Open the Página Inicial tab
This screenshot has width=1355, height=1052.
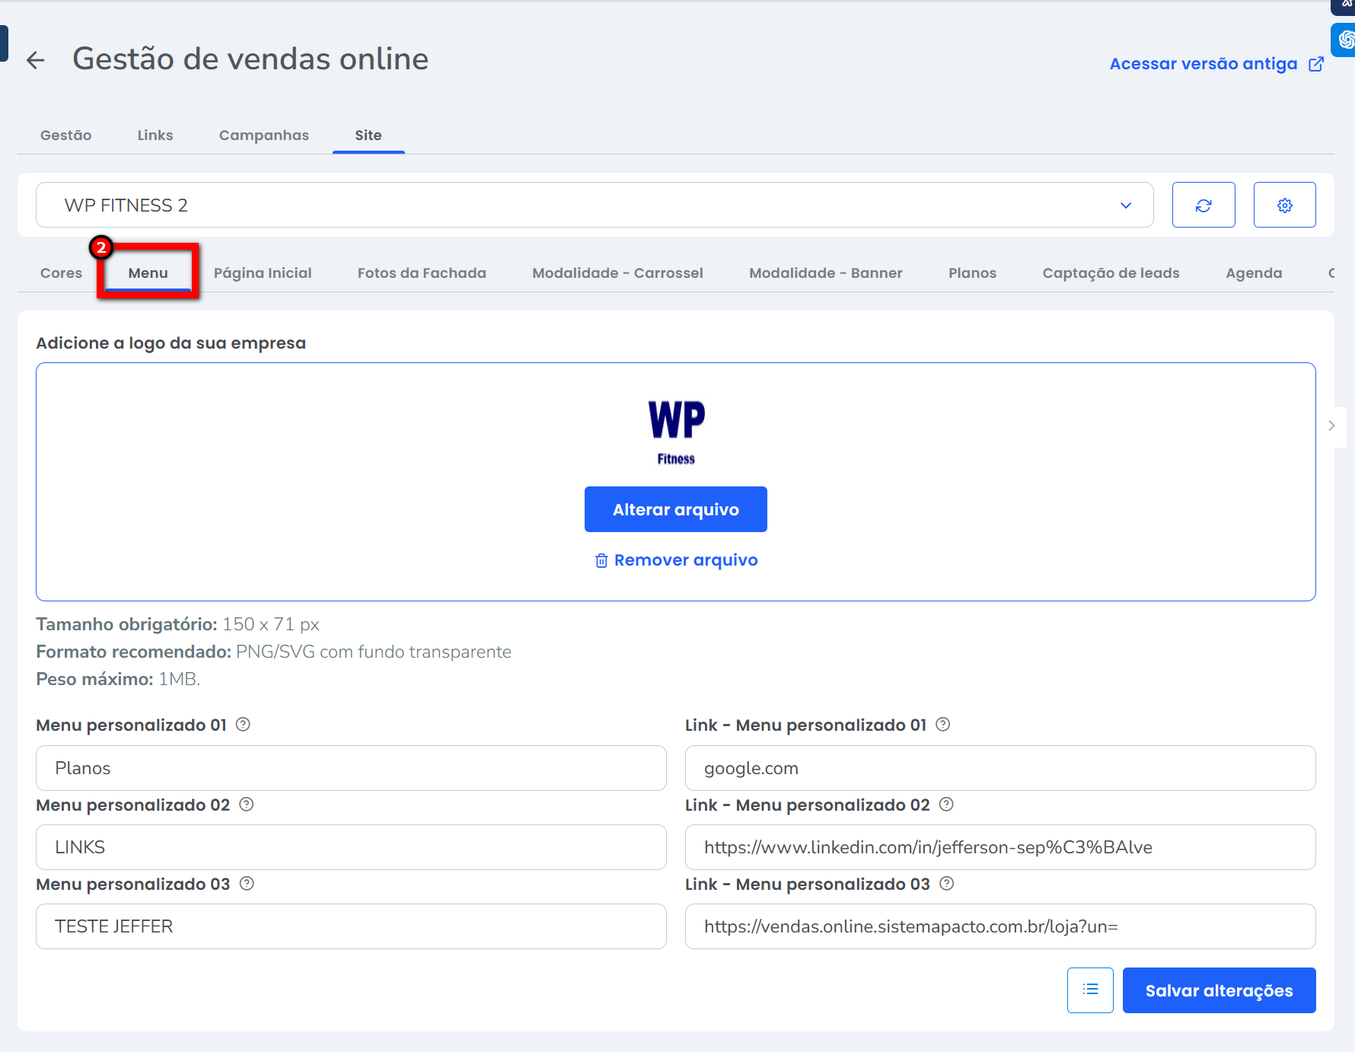263,273
